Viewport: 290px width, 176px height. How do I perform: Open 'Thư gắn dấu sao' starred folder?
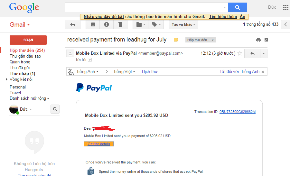25,56
